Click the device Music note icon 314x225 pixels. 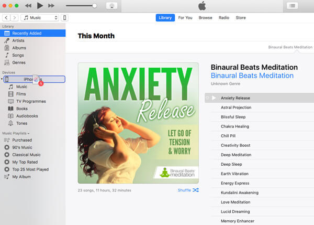(x=11, y=87)
